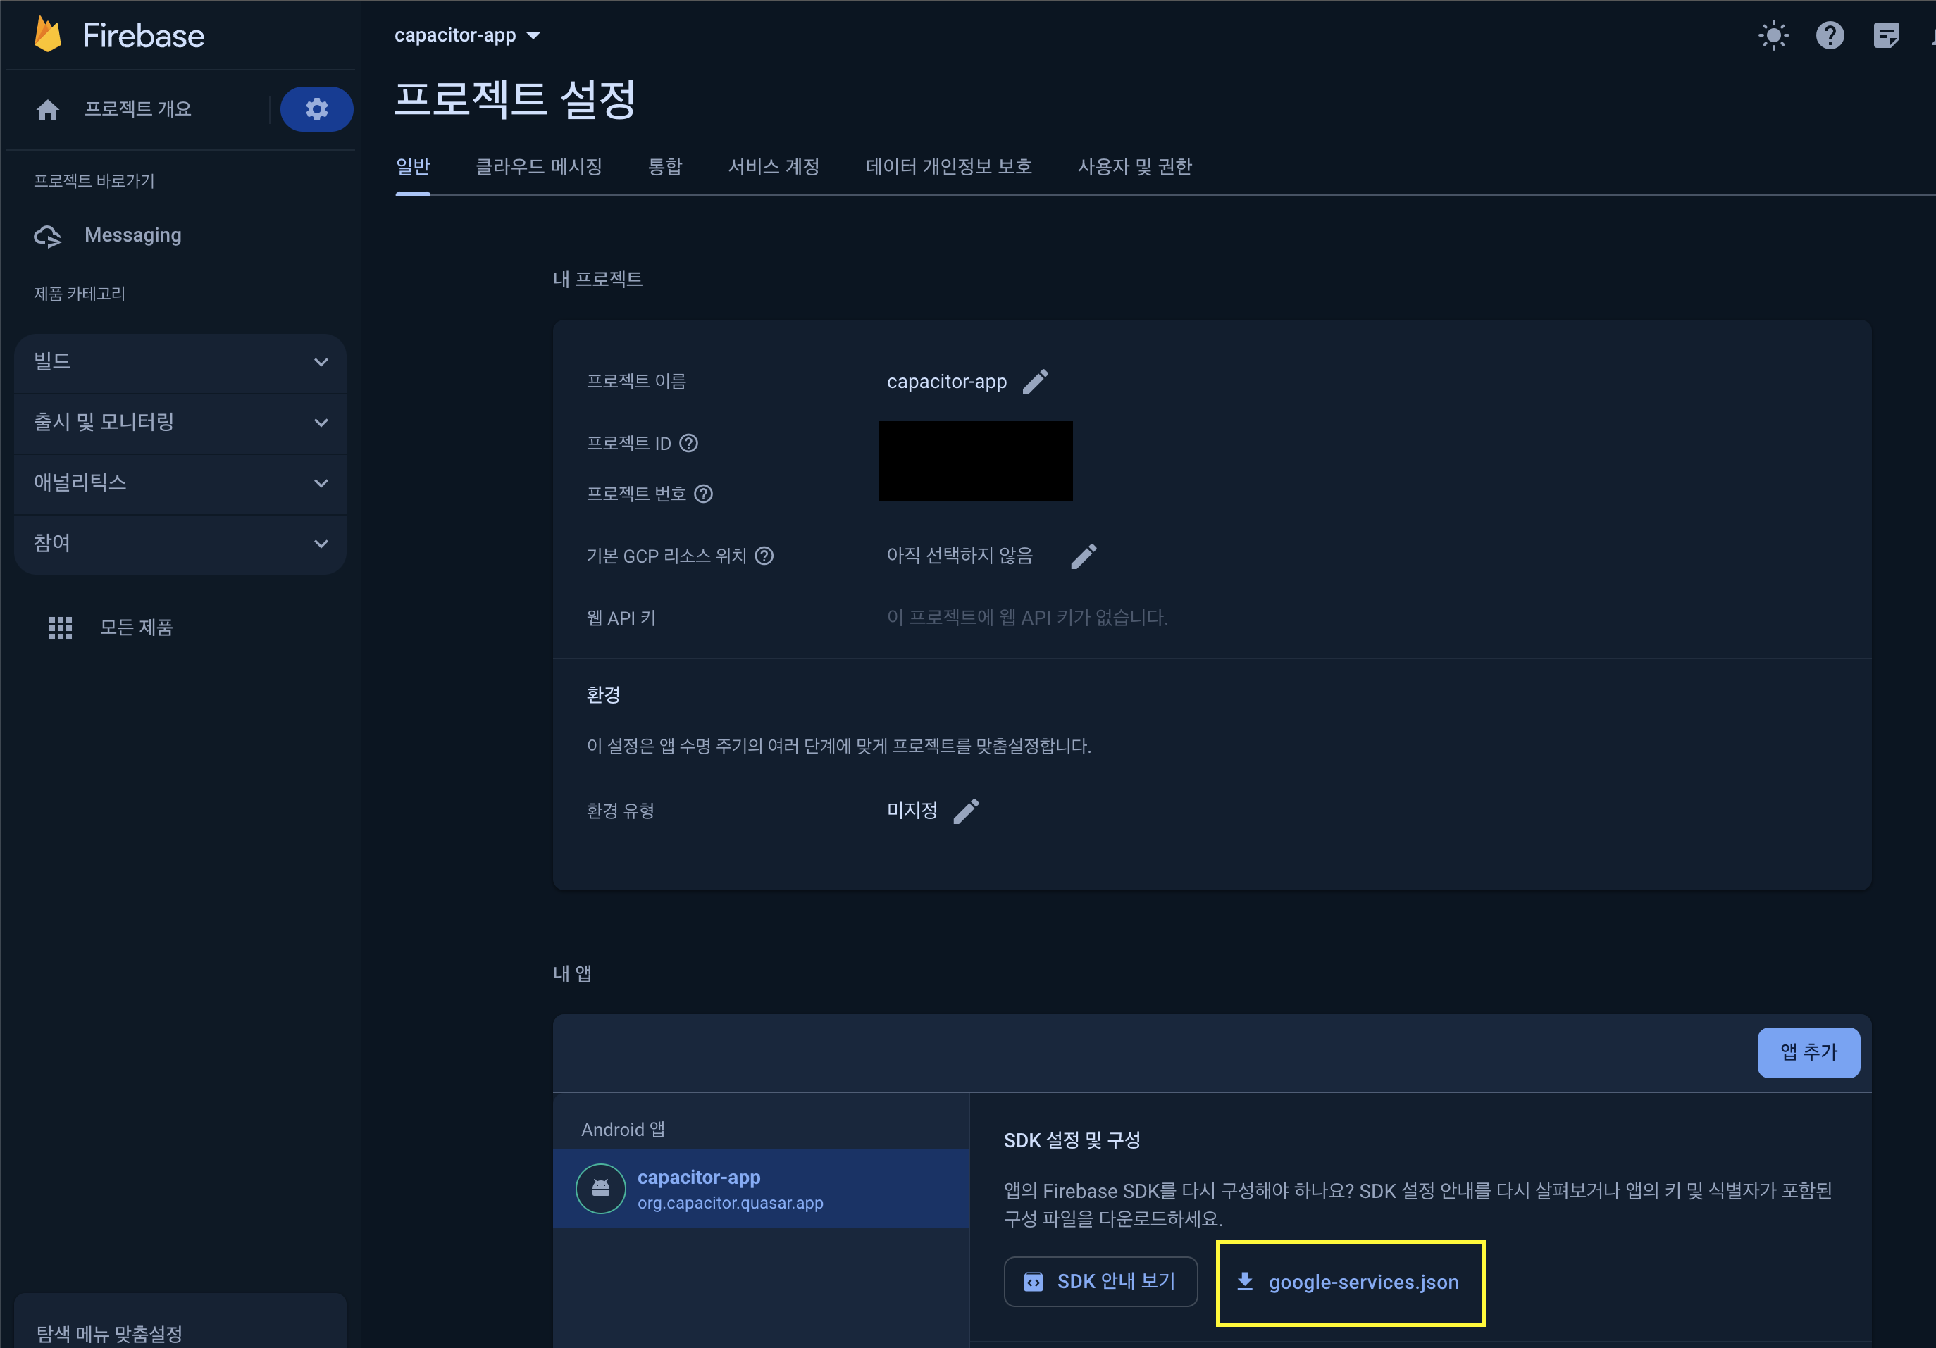Click help icon next to 프로젝트 번호
Viewport: 1936px width, 1348px height.
click(x=703, y=494)
